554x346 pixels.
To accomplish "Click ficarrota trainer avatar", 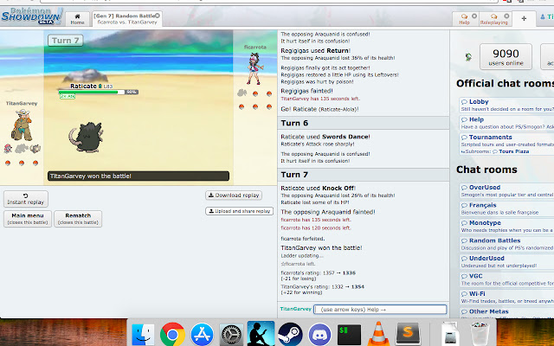I will click(255, 68).
